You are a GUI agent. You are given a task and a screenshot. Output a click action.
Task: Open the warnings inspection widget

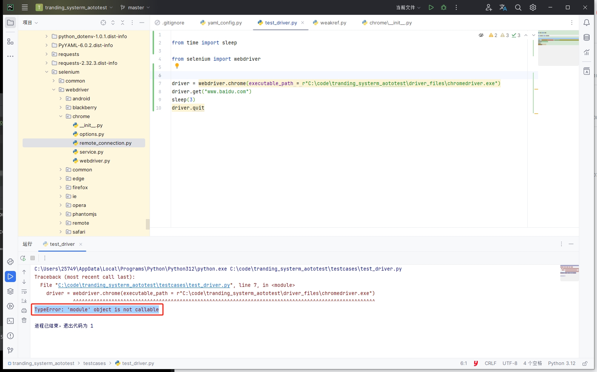point(504,35)
